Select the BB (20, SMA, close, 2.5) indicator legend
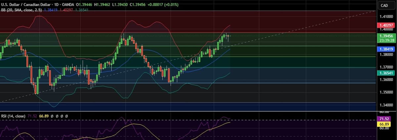 click(22, 10)
